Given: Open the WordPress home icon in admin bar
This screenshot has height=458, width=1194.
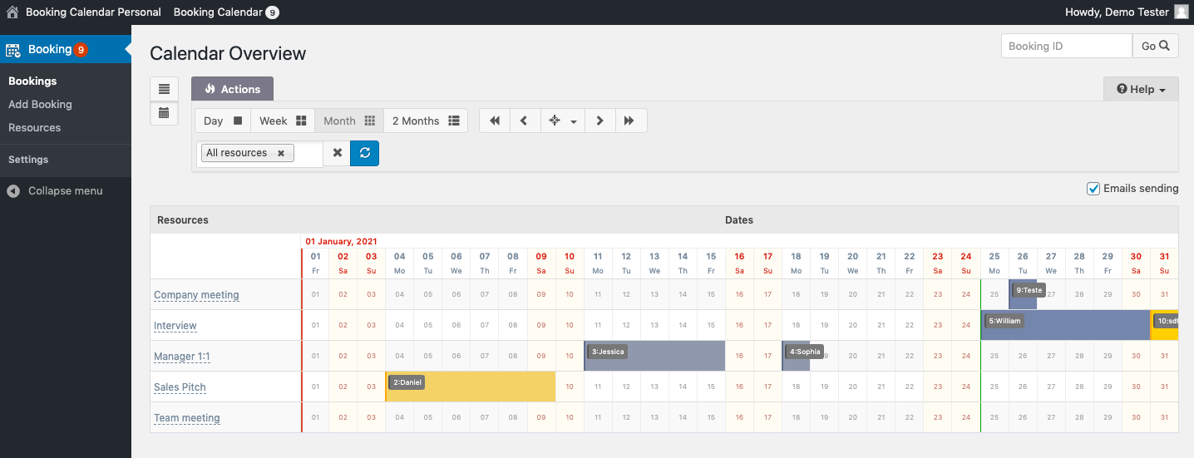Looking at the screenshot, I should pos(12,12).
